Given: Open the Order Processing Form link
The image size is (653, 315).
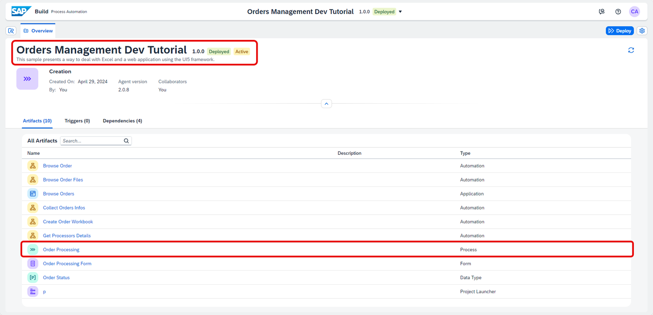Looking at the screenshot, I should [x=67, y=263].
